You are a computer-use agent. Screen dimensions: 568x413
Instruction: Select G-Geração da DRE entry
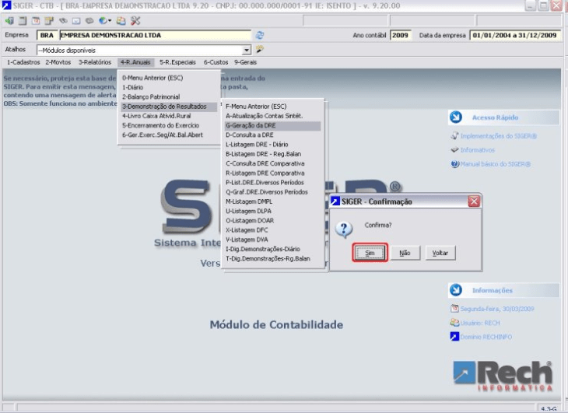272,125
